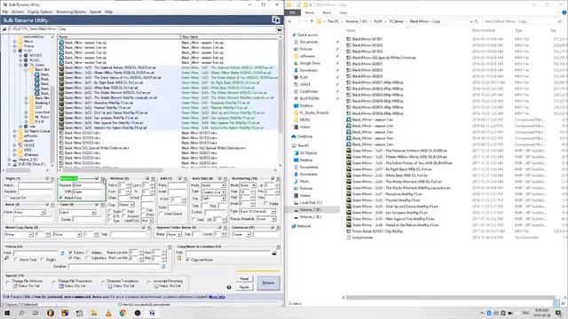Toggle the RegEx (1) panel enable checkbox

point(47,179)
